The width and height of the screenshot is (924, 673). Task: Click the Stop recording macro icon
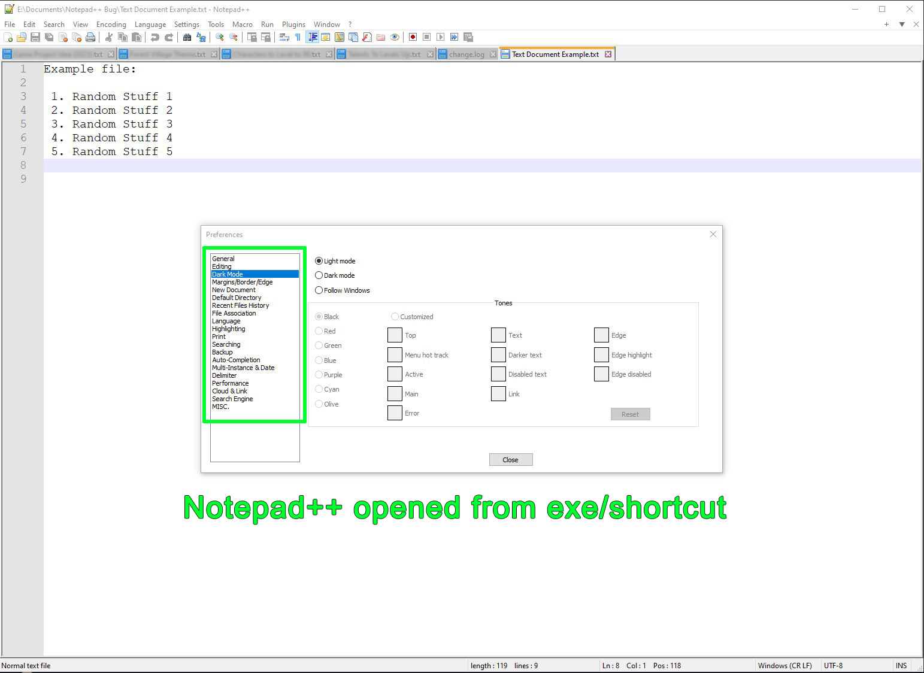coord(426,37)
